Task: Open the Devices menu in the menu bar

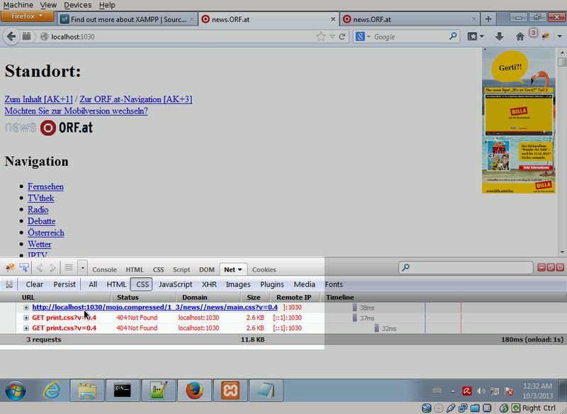Action: [x=77, y=5]
